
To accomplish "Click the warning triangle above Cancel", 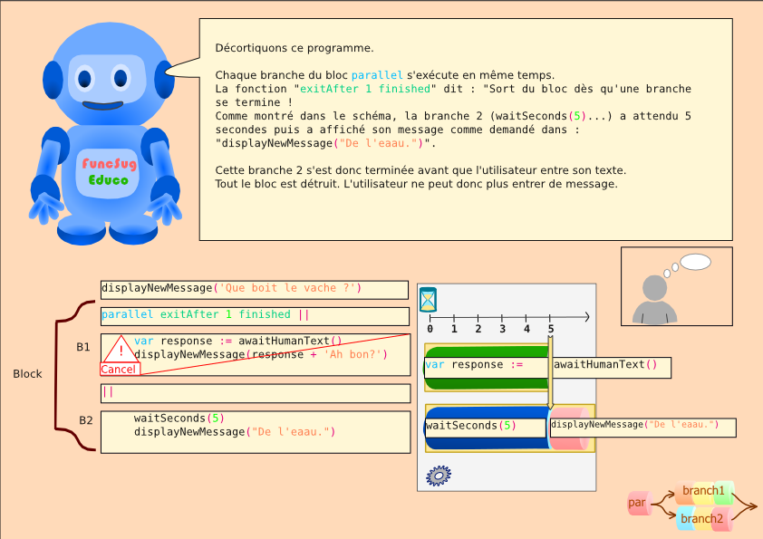I will coord(120,349).
